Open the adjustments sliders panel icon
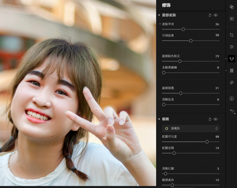The image size is (237, 188). (x=231, y=47)
